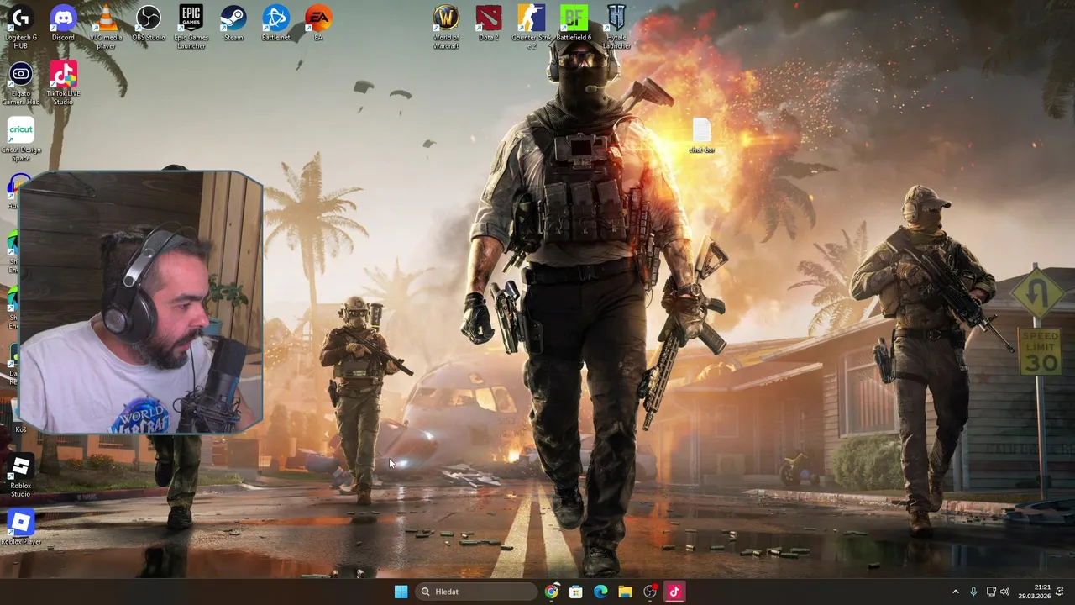
Task: Click the TikTok LIVE Studio desktop shortcut
Action: [63, 82]
